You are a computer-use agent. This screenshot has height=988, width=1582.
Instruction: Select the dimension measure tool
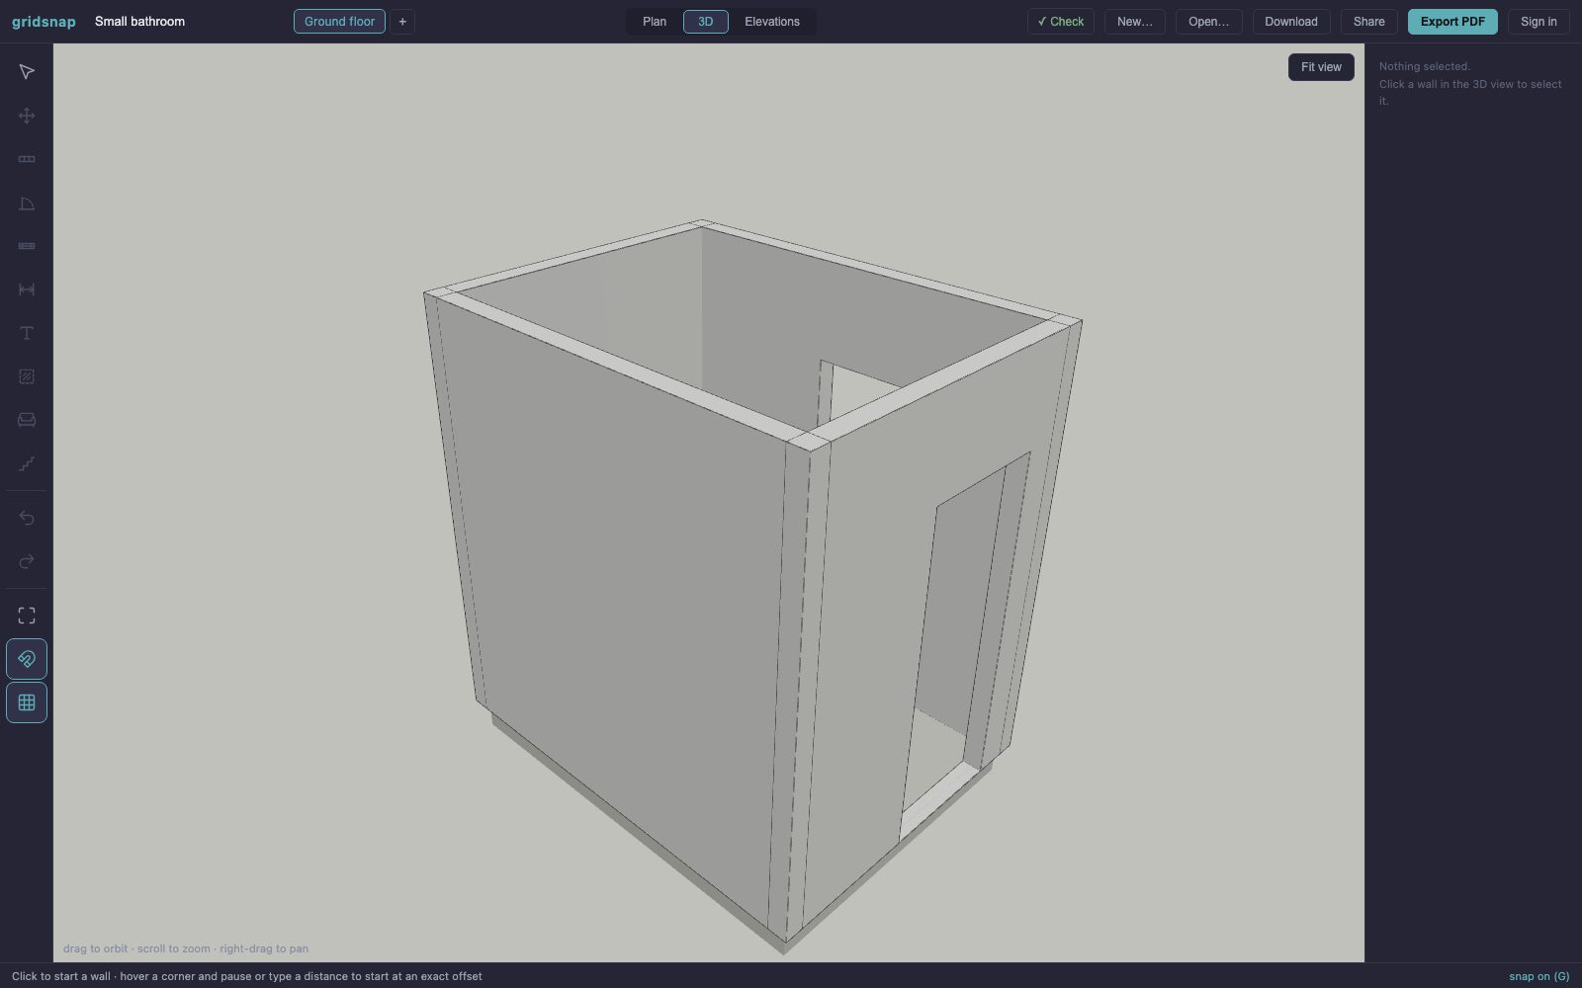(27, 289)
